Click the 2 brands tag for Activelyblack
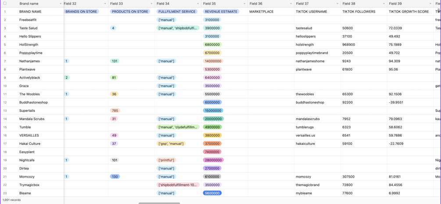This screenshot has height=204, width=441. (x=67, y=78)
